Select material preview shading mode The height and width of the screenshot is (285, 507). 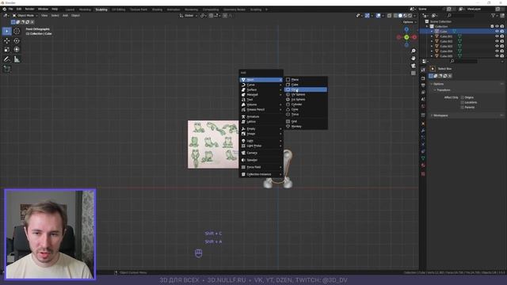tap(405, 16)
